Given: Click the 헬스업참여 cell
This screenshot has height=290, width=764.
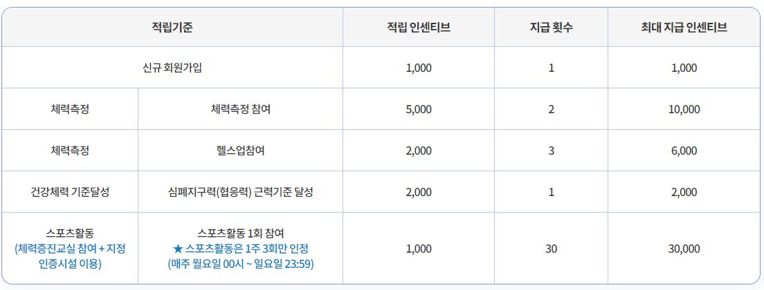Looking at the screenshot, I should (240, 151).
